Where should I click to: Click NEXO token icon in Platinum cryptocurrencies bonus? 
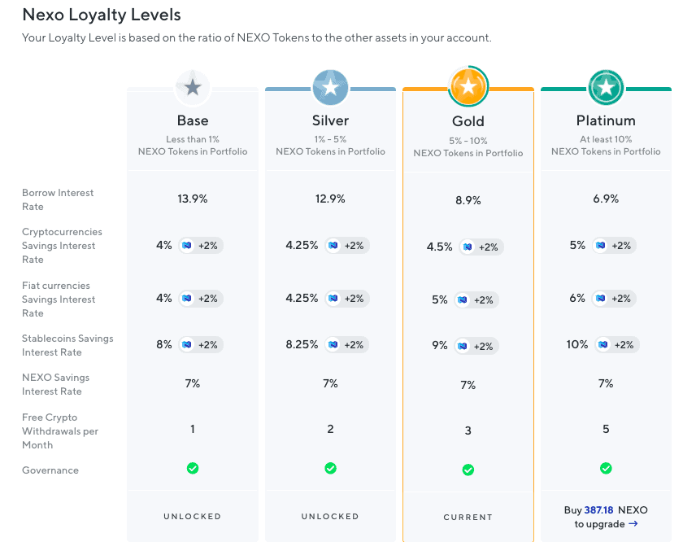pyautogui.click(x=600, y=246)
